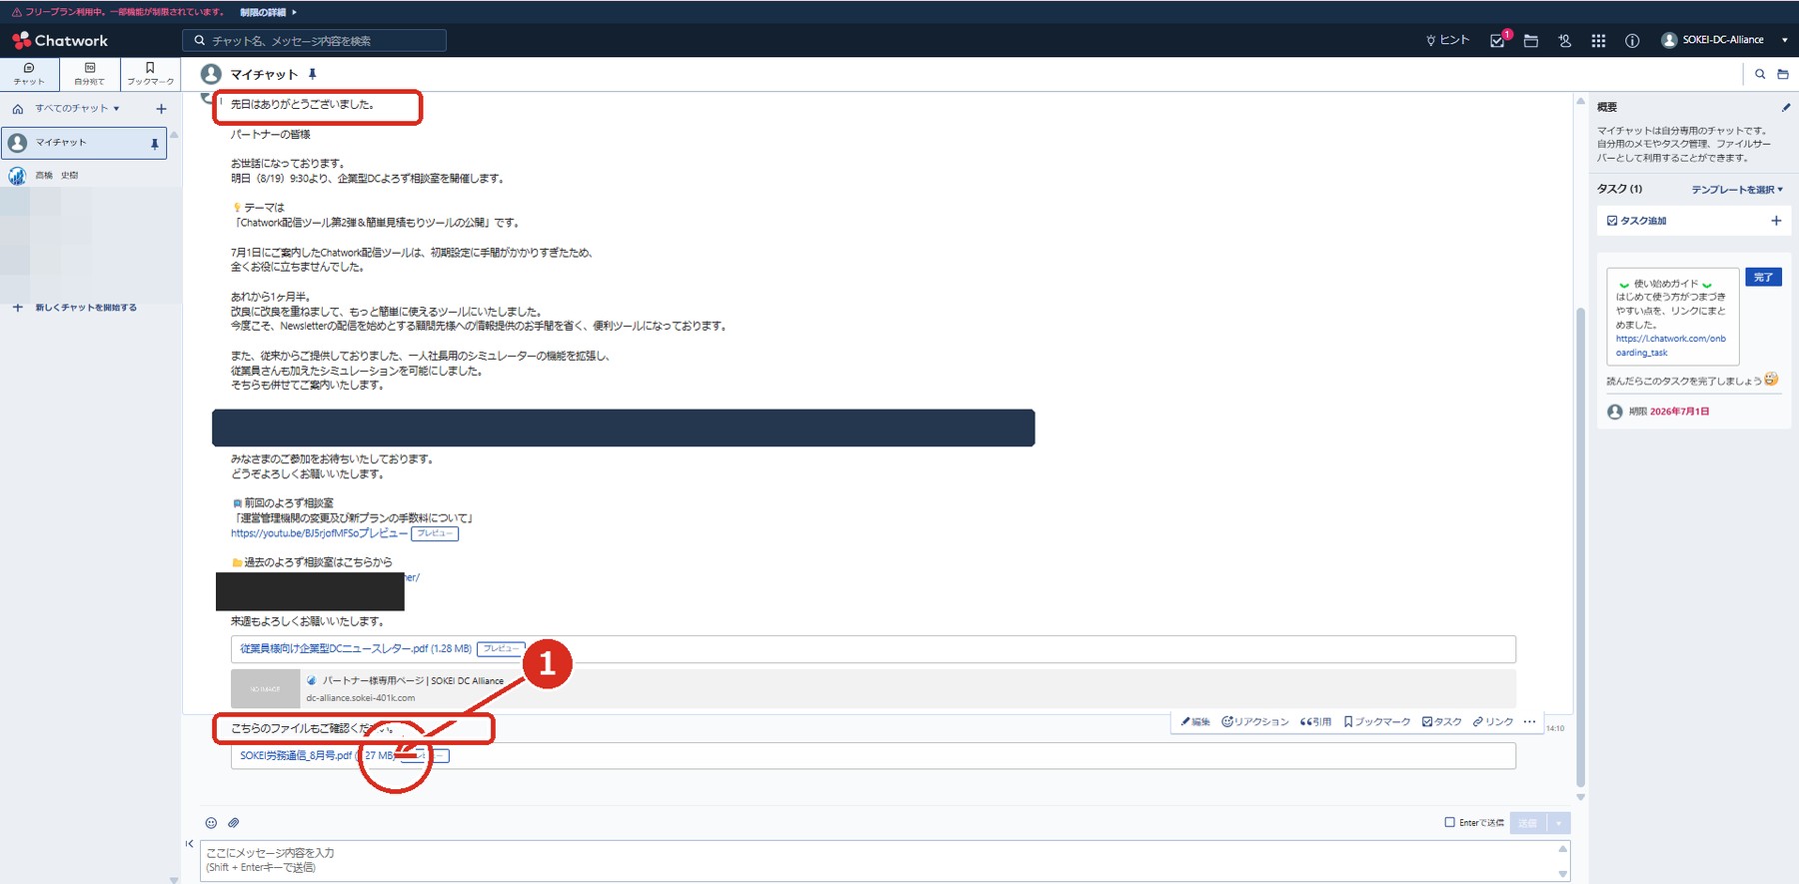Switch to the チャット tab

(x=29, y=74)
